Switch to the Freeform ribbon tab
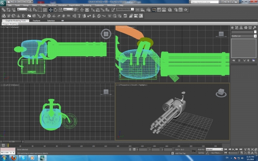Screen dimensions: 258x161 click(x=37, y=21)
